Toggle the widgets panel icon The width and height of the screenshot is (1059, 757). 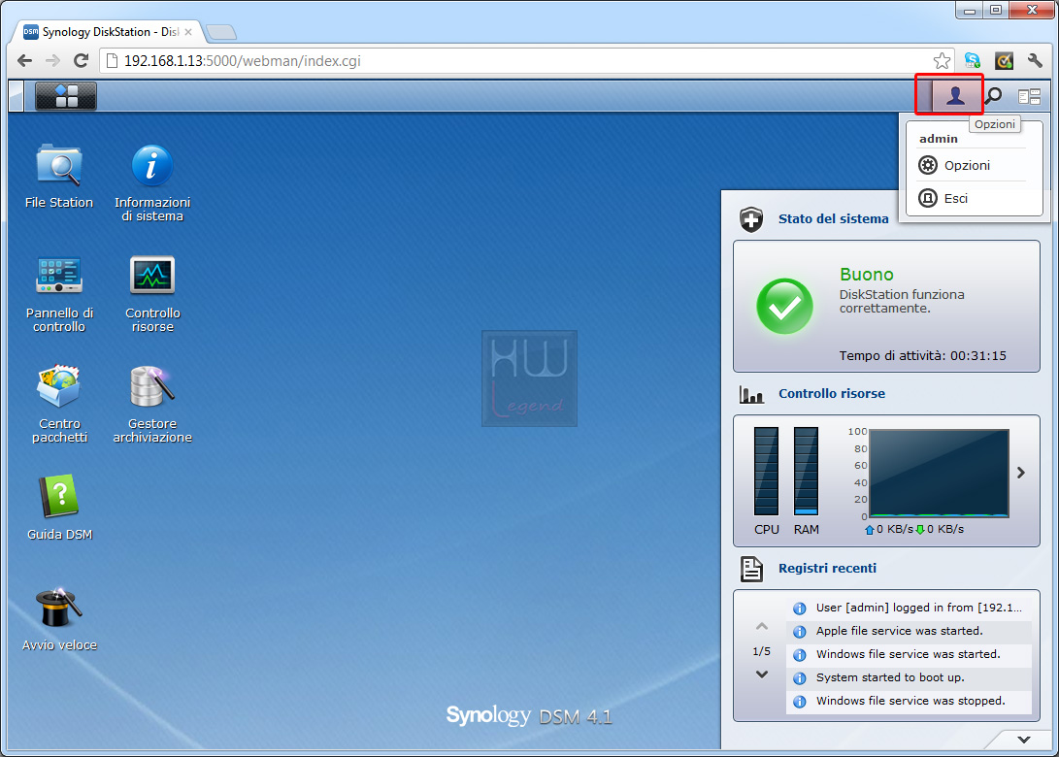pos(1029,97)
